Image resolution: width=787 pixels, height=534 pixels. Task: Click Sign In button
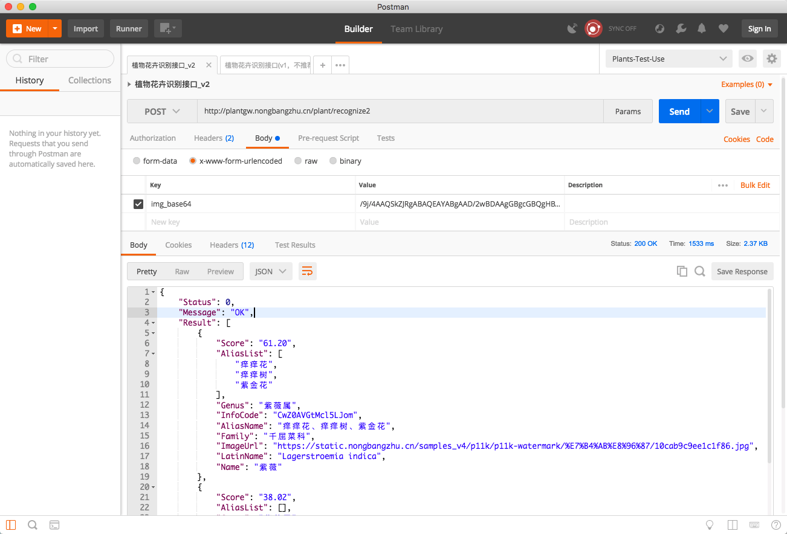pos(759,28)
